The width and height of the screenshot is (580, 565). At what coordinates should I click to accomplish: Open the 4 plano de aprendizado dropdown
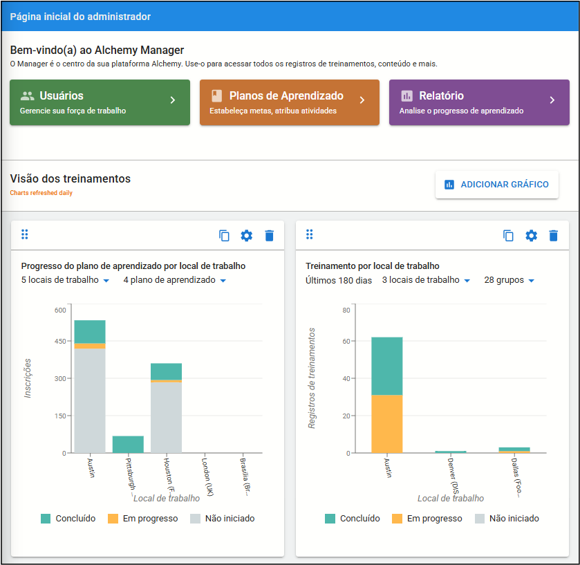(x=175, y=280)
